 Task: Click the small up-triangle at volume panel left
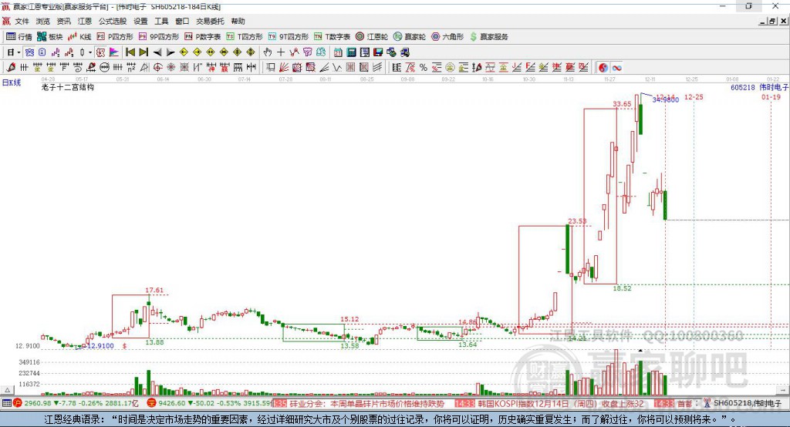pos(8,390)
